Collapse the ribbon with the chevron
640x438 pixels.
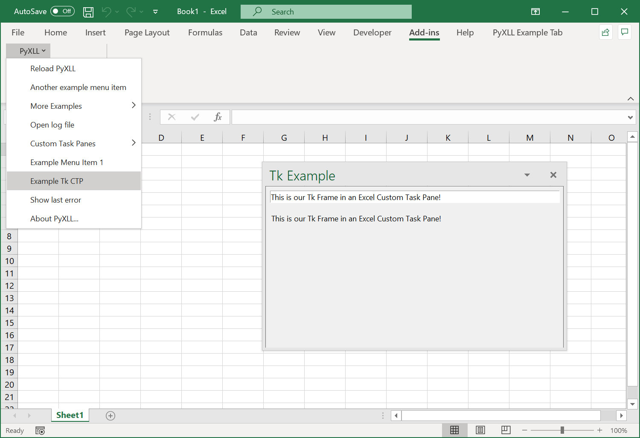click(x=631, y=99)
